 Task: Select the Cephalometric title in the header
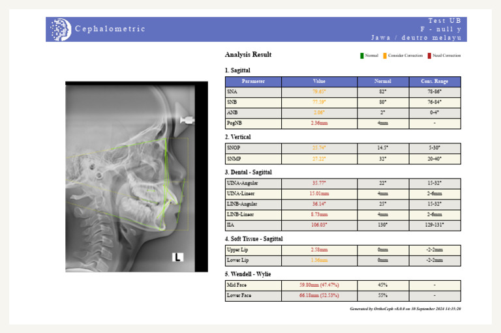click(x=110, y=29)
